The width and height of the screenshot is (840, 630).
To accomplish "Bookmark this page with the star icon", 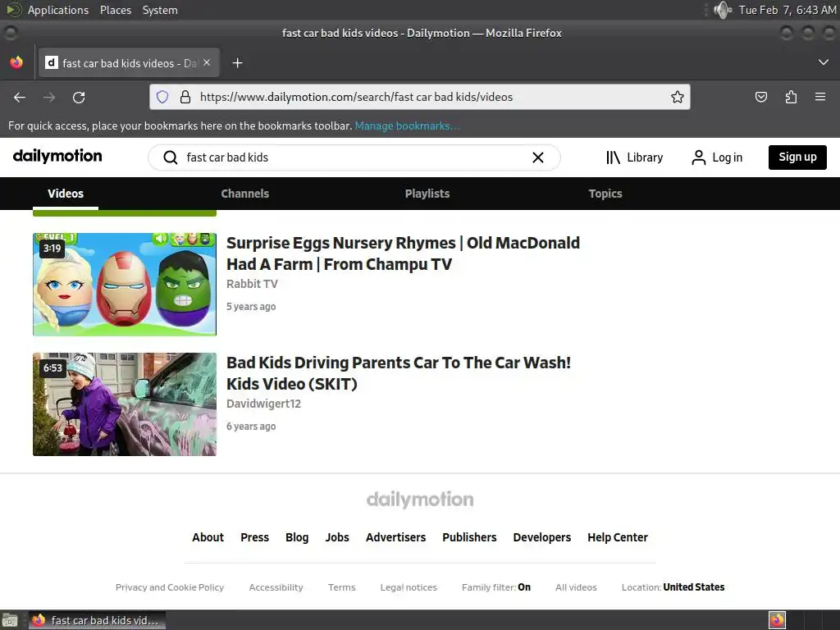I will 677,97.
